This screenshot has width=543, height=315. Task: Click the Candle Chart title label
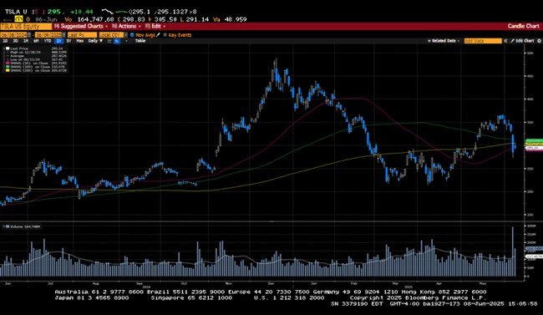click(523, 27)
